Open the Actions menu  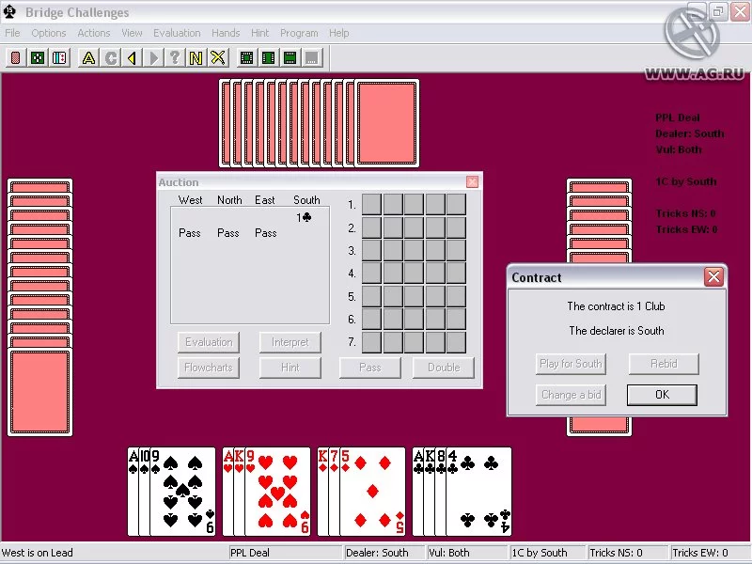coord(94,33)
